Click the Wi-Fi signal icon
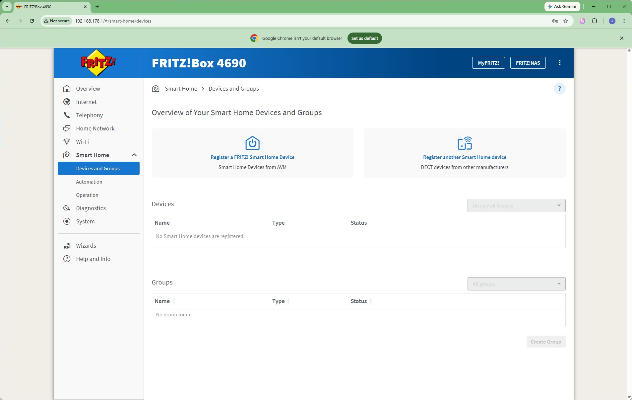Screen dimensions: 632x400 (67, 142)
